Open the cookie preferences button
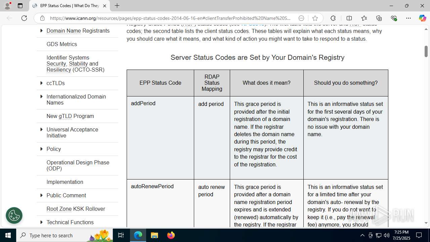The image size is (430, 242). pyautogui.click(x=14, y=215)
